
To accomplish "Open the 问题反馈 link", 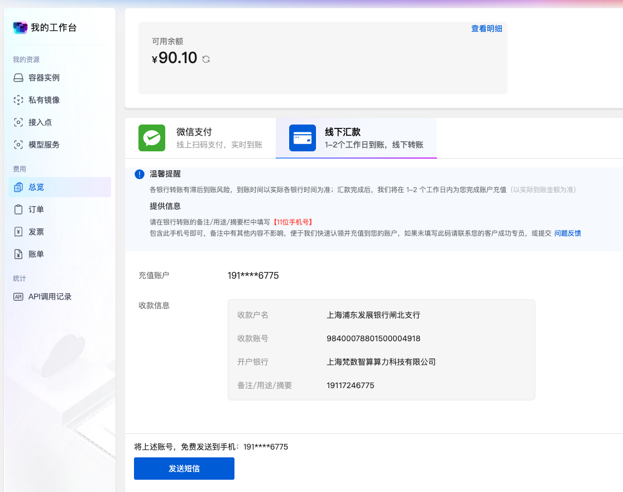I will tap(567, 233).
